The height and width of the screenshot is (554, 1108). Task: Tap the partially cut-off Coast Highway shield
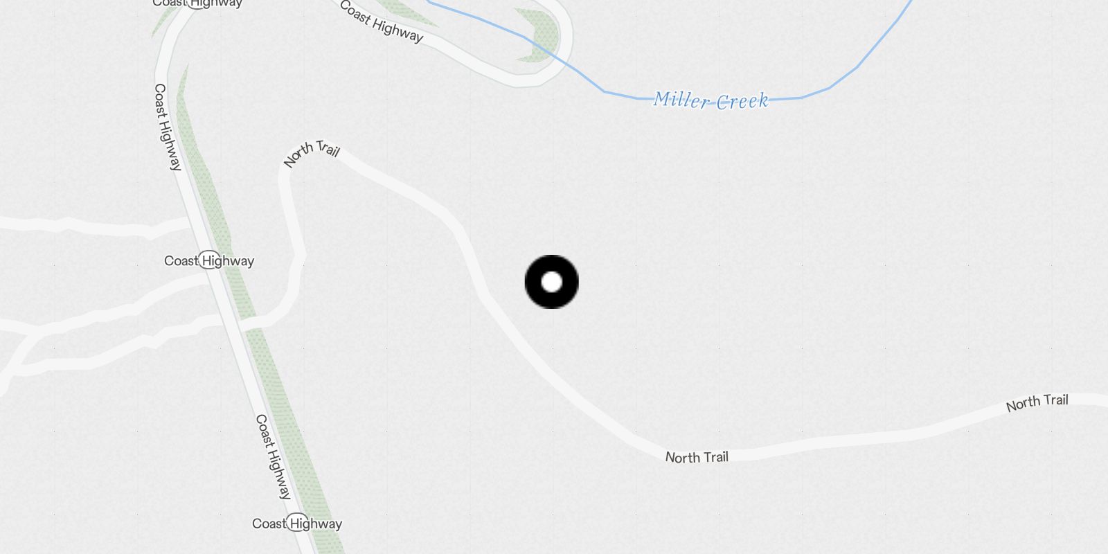pos(197,3)
